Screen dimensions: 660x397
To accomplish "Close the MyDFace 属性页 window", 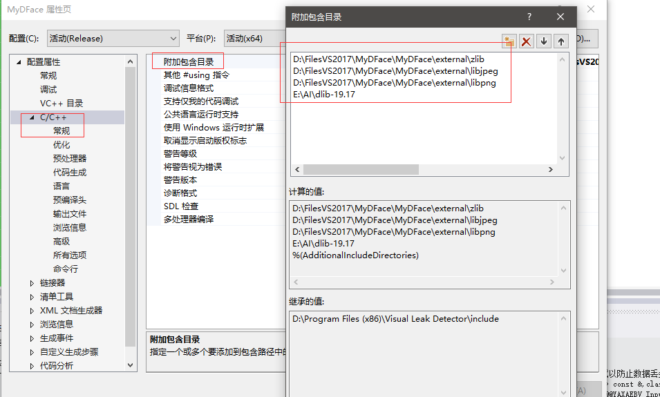I will 591,9.
